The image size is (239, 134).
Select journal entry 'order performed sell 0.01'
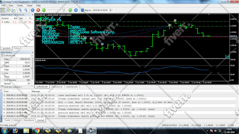pos(119,95)
